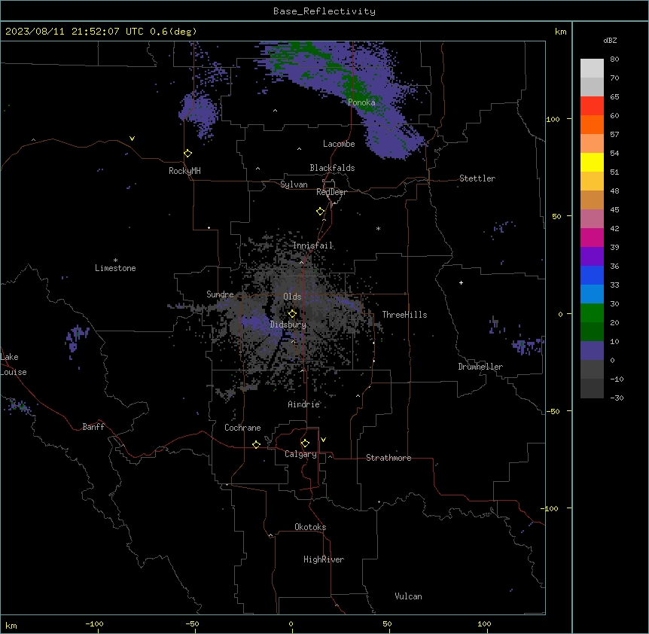649x634 pixels.
Task: Pick the slate purple 10-0 dBZ legend band
Action: pos(592,351)
